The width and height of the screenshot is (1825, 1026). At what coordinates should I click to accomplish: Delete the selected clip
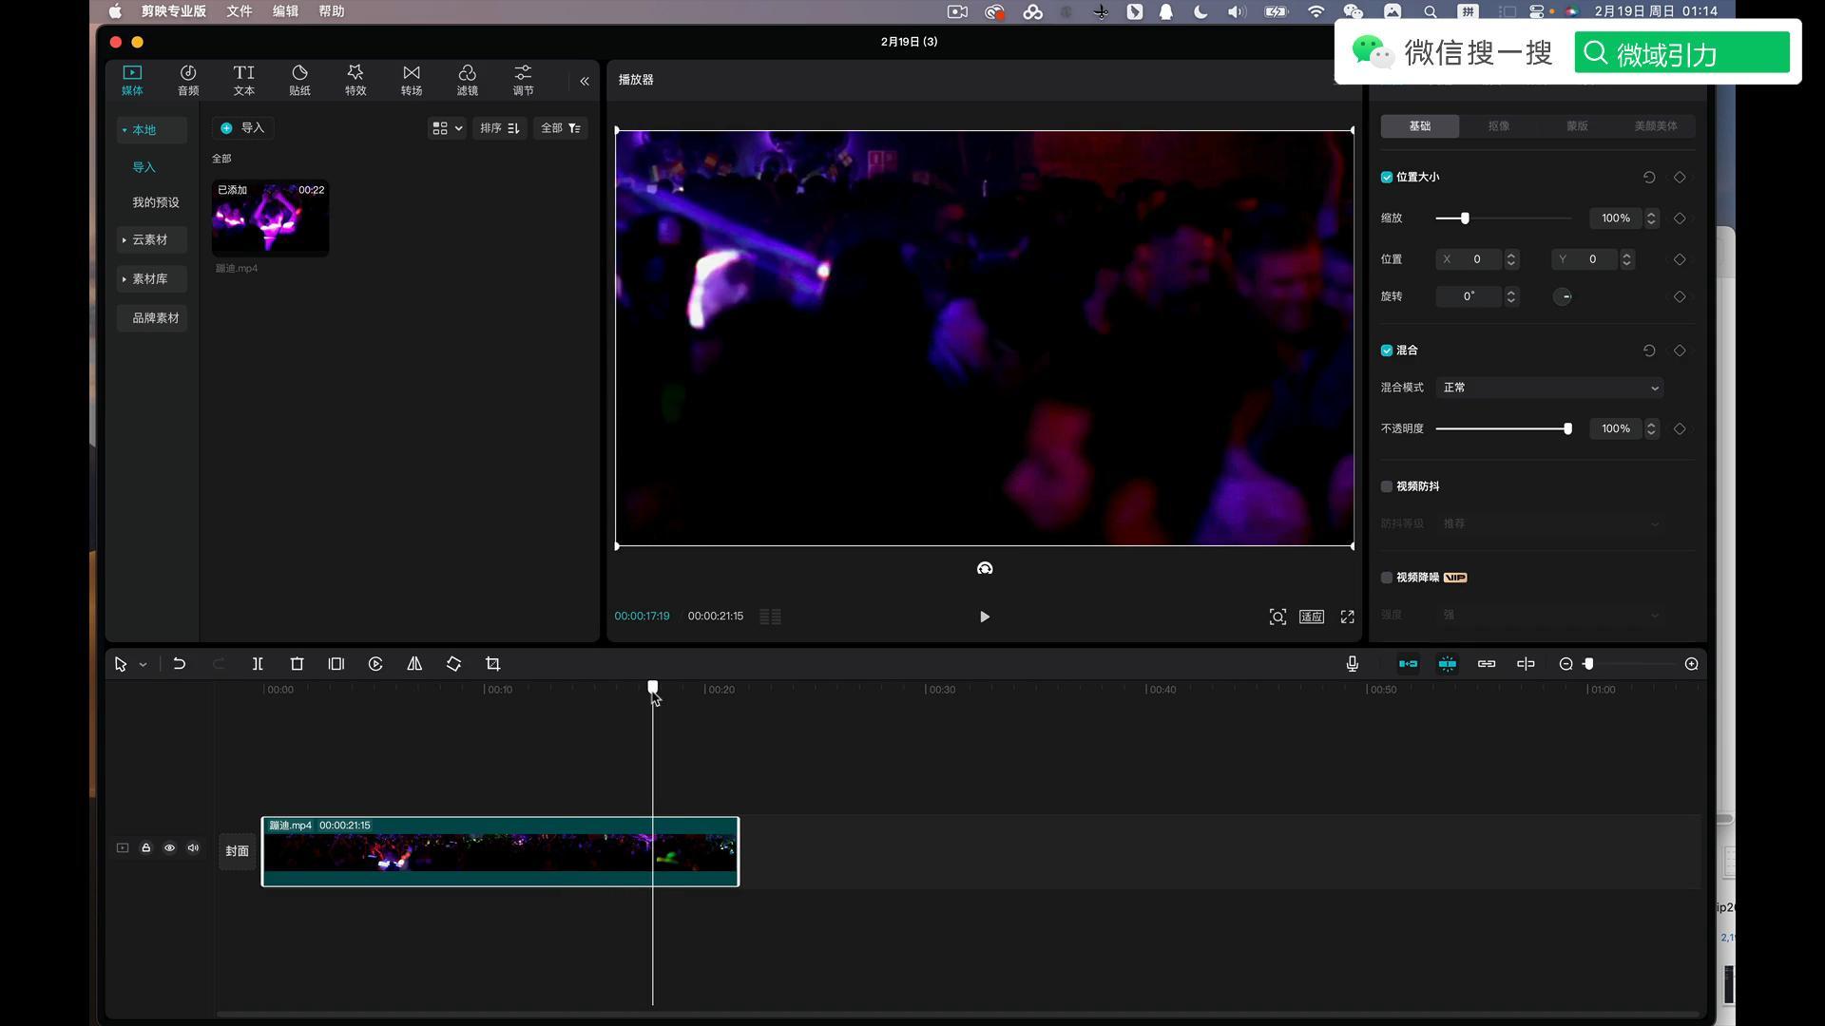click(x=297, y=664)
